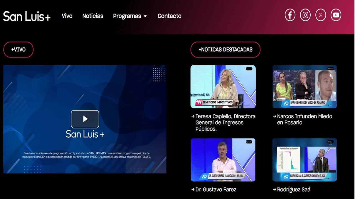Click the +VIVO button
Viewport: 355px width, 199px height.
pyautogui.click(x=18, y=50)
